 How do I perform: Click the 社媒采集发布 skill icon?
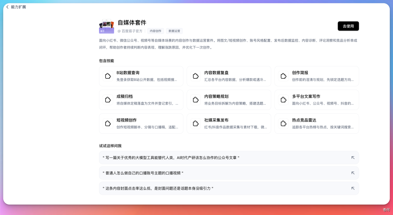(x=195, y=124)
